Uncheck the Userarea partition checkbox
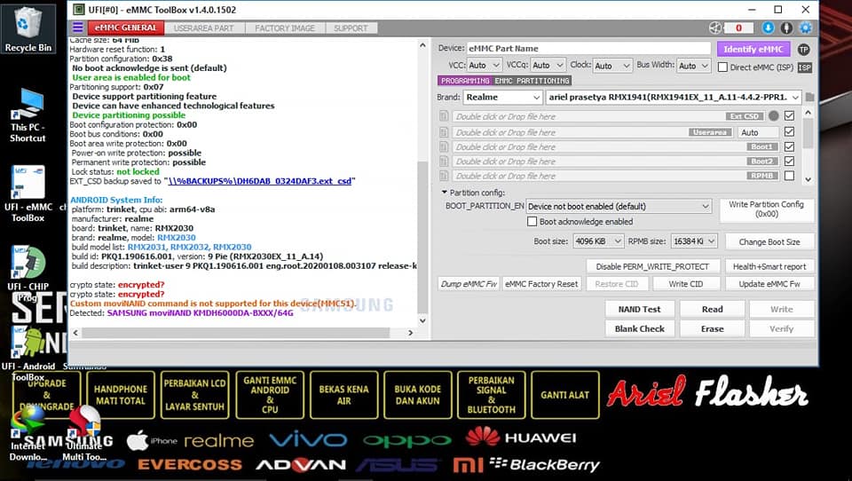 pyautogui.click(x=790, y=132)
